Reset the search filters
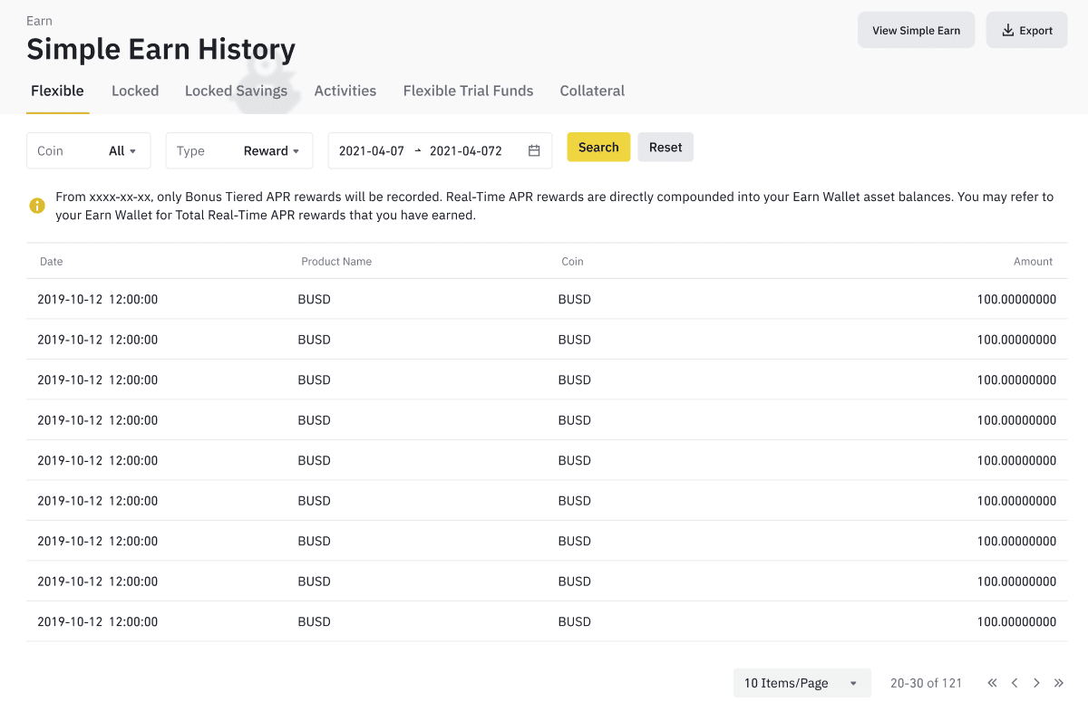Viewport: 1088px width, 702px height. [x=665, y=147]
